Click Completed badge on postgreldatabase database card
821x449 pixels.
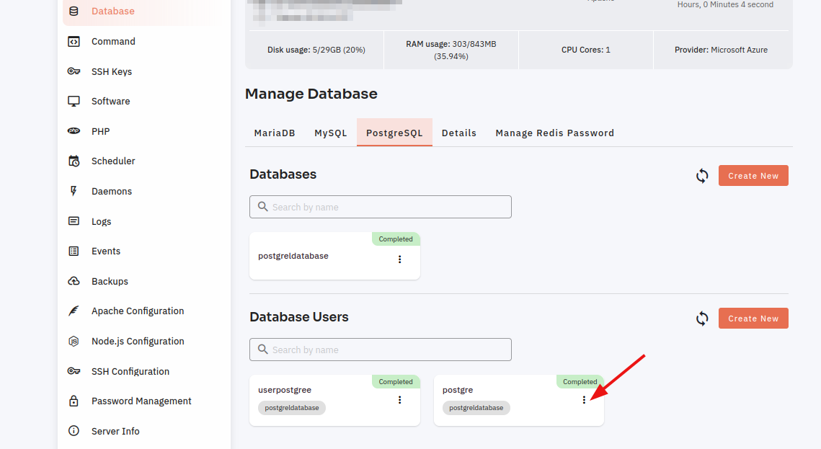(x=396, y=239)
